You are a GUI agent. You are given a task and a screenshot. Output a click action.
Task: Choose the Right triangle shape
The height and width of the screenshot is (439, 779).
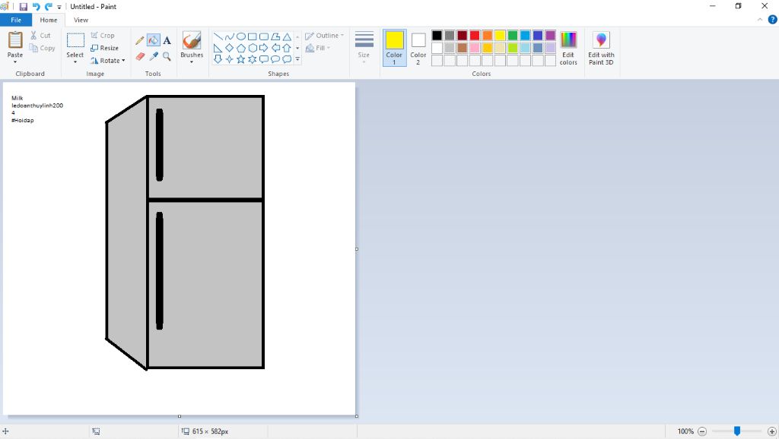click(x=218, y=48)
